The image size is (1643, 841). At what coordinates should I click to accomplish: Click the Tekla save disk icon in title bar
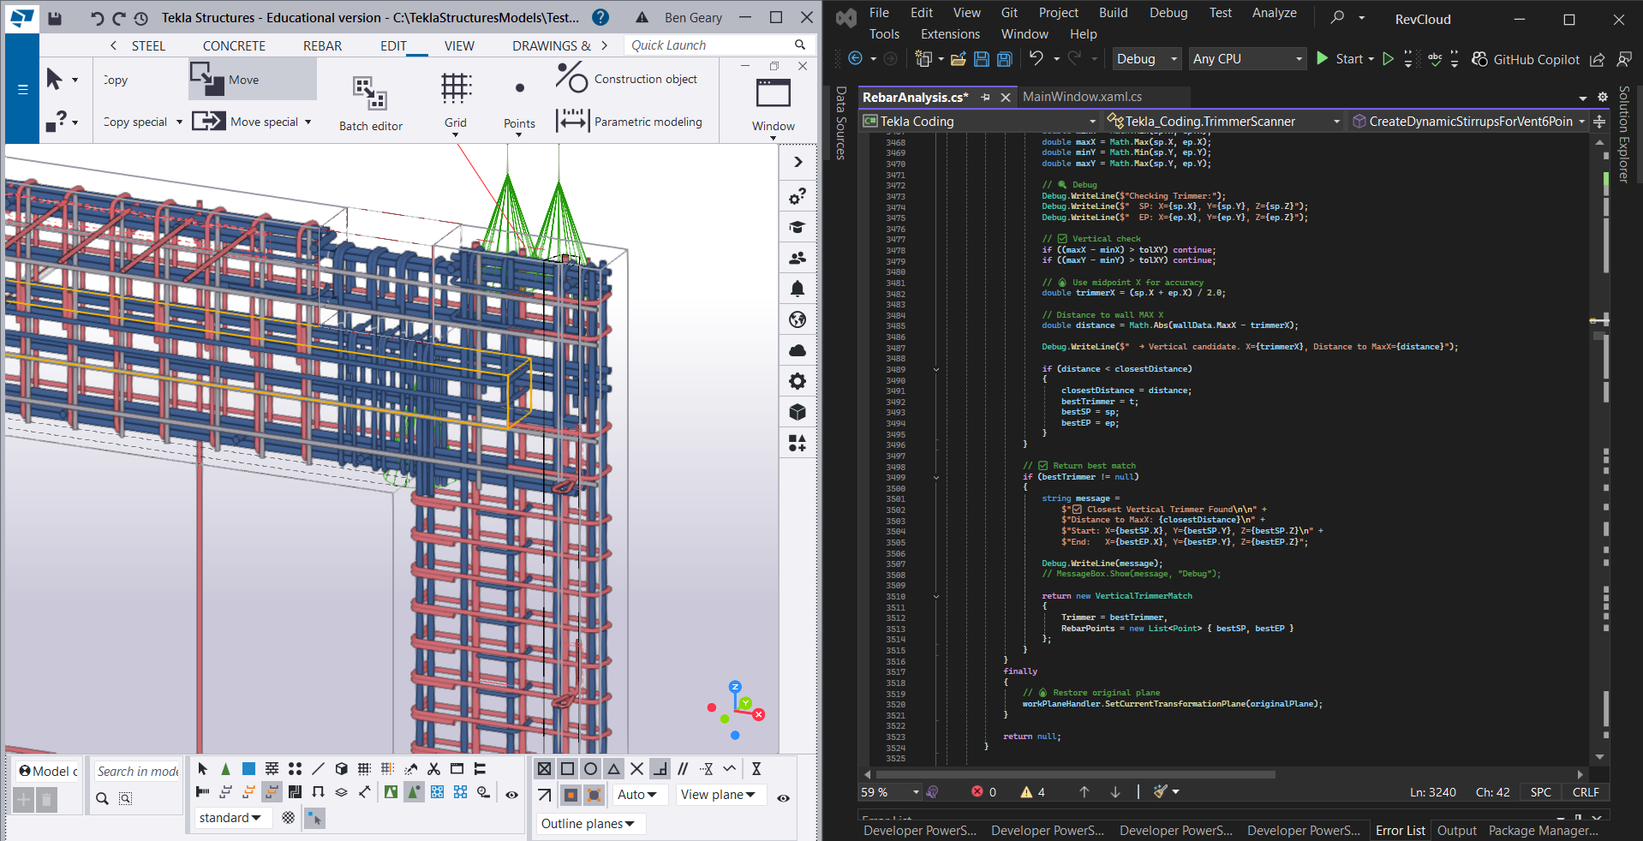pyautogui.click(x=55, y=18)
